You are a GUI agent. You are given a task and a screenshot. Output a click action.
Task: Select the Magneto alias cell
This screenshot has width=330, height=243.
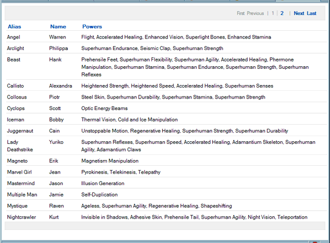pos(17,161)
